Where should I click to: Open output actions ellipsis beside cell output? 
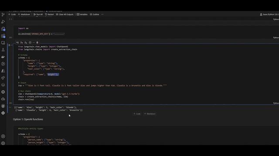[10, 107]
